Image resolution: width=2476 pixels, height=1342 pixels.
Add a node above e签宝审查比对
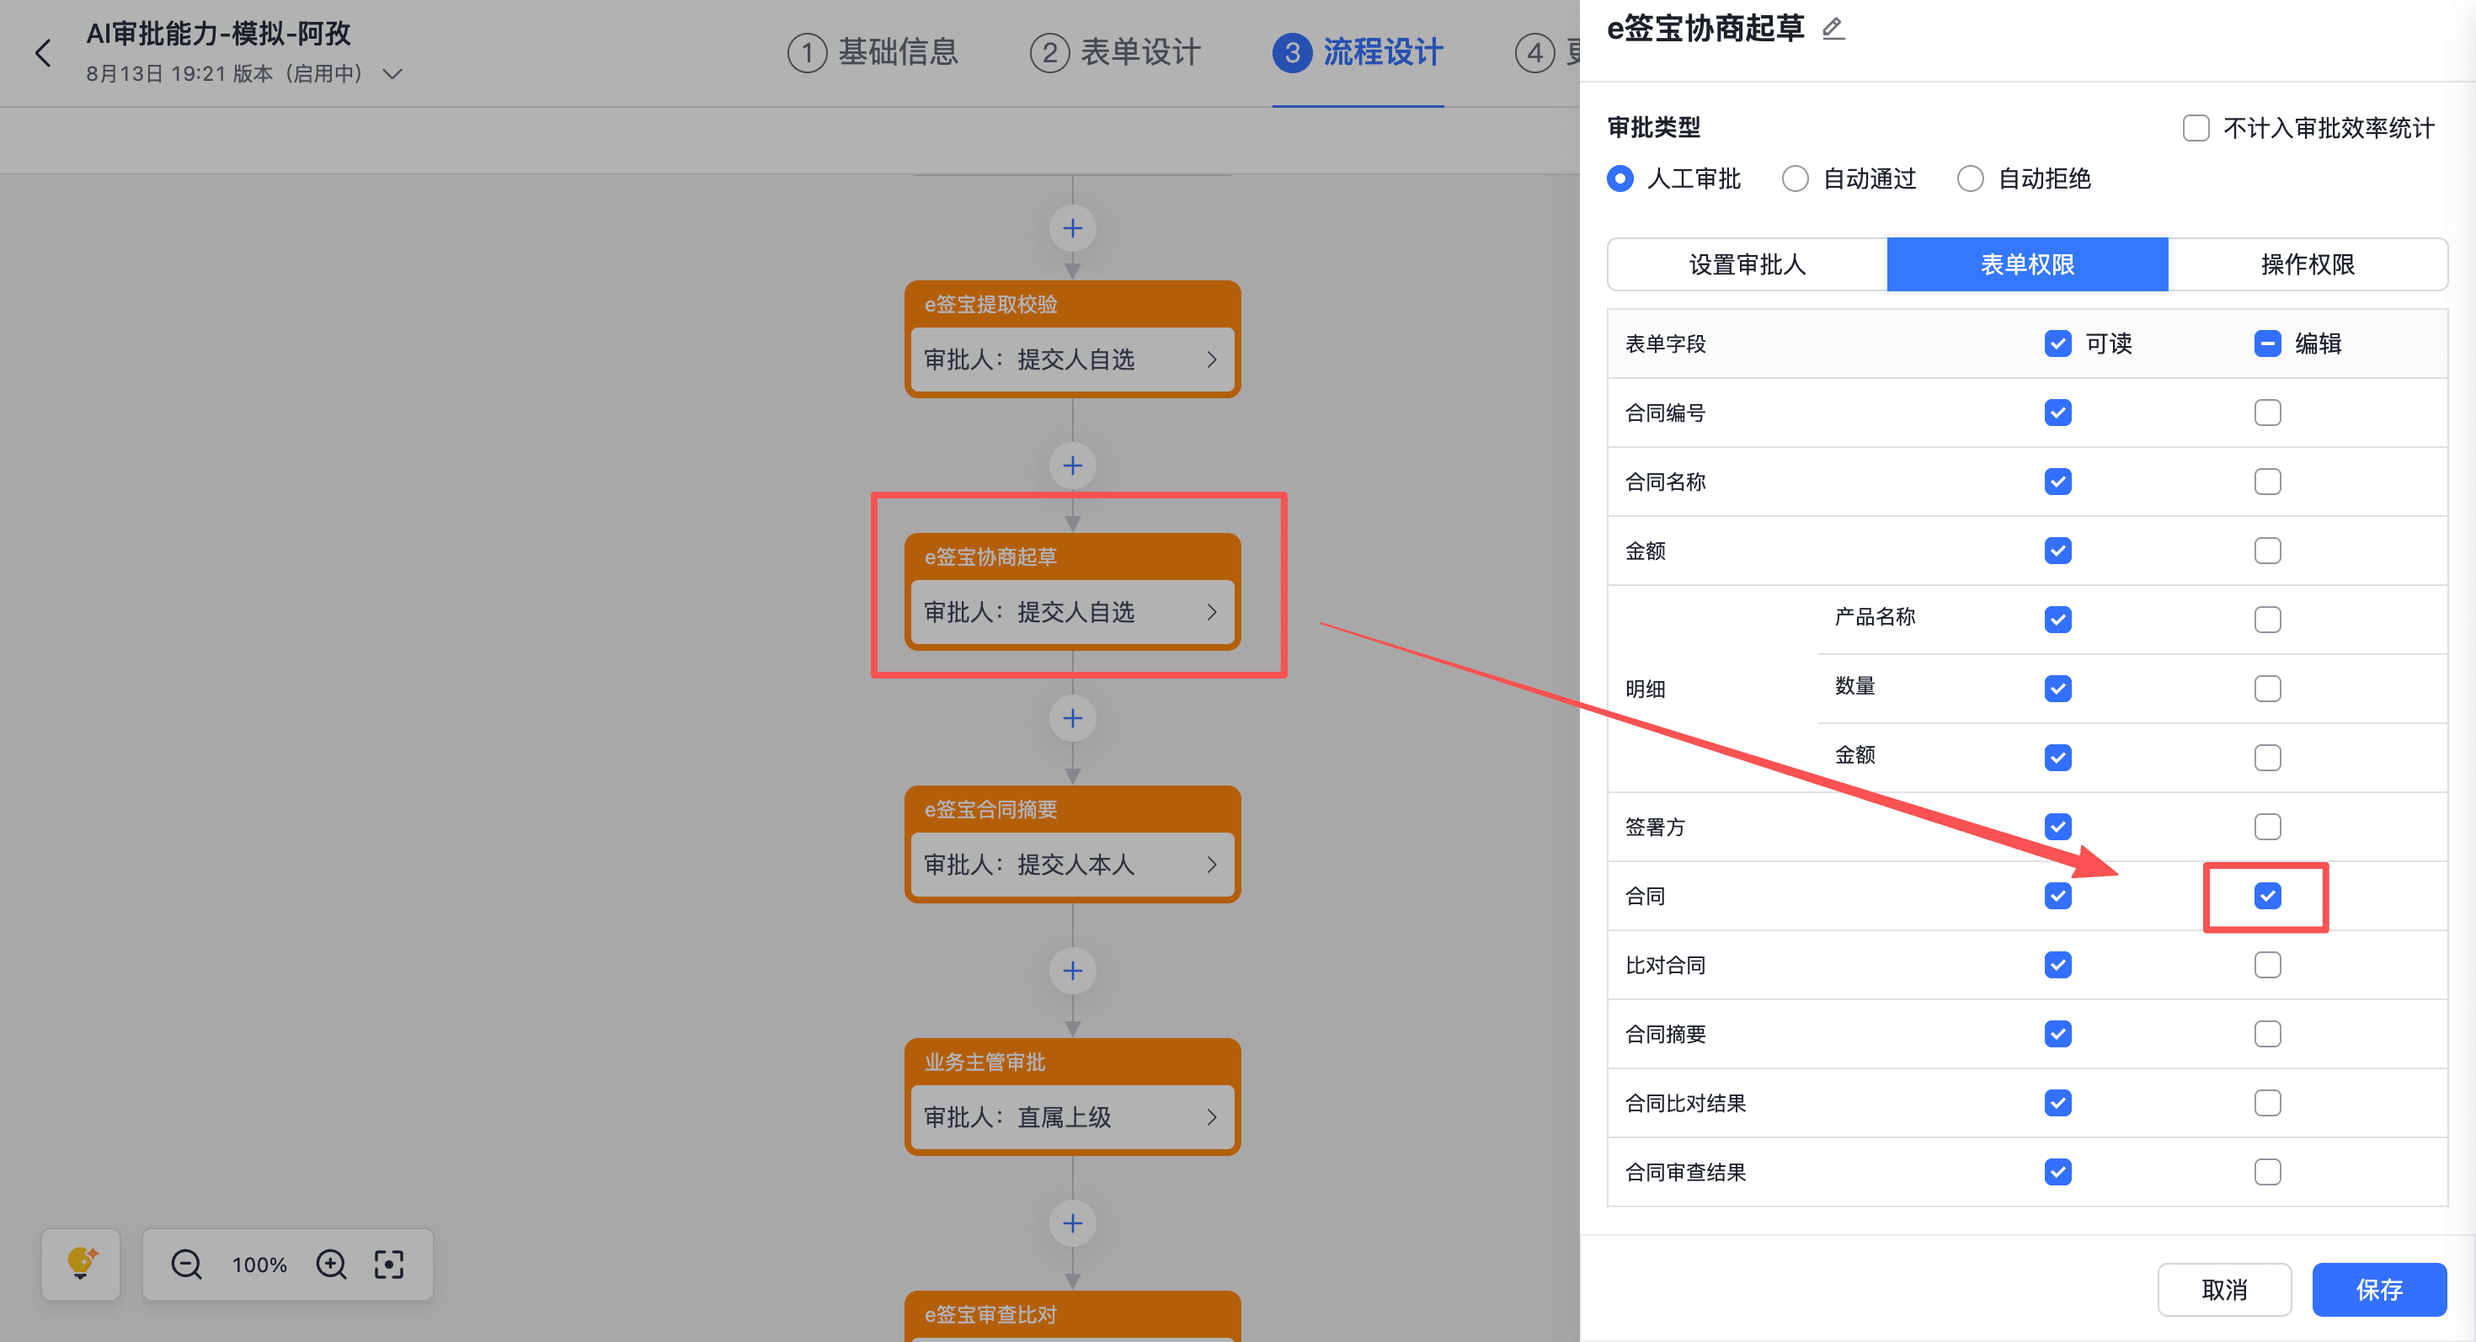1073,1224
